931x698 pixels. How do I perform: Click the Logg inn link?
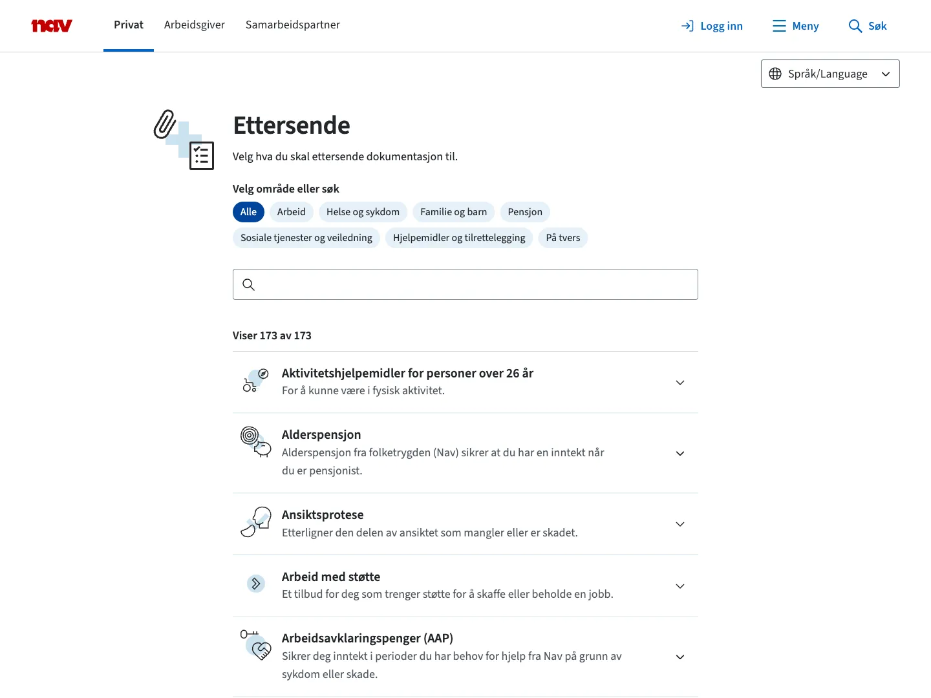click(721, 26)
